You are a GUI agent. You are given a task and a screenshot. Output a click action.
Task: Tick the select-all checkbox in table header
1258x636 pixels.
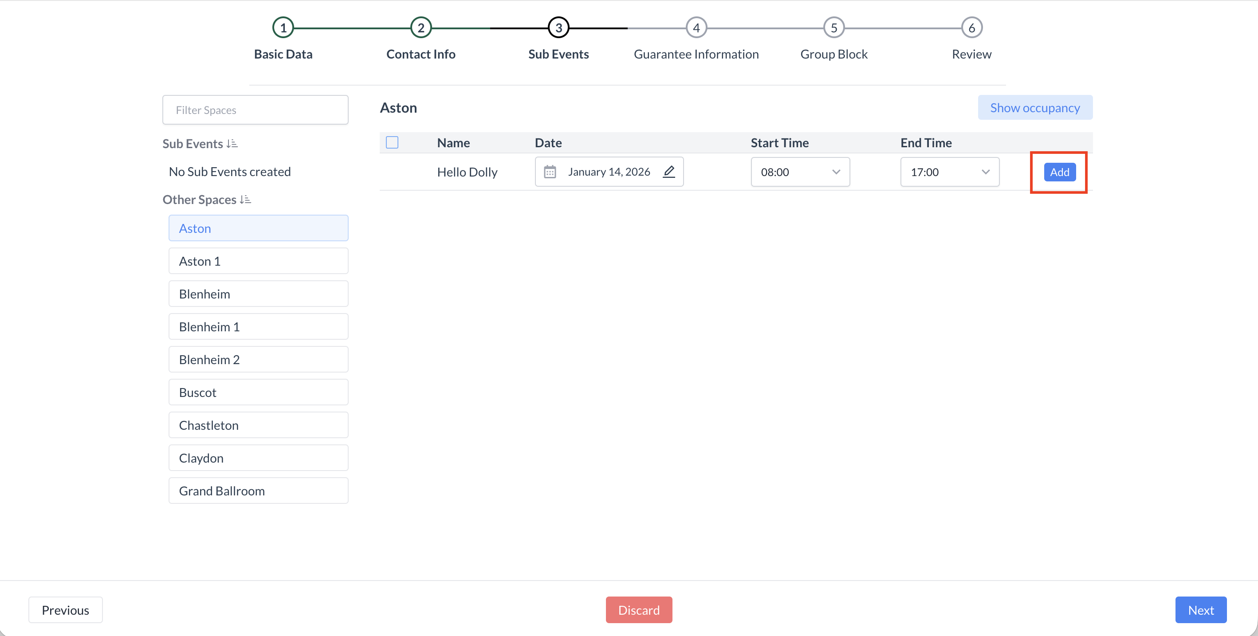[x=392, y=142]
